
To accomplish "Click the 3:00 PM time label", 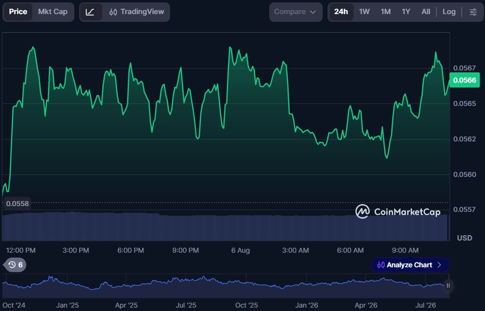I will pyautogui.click(x=76, y=250).
